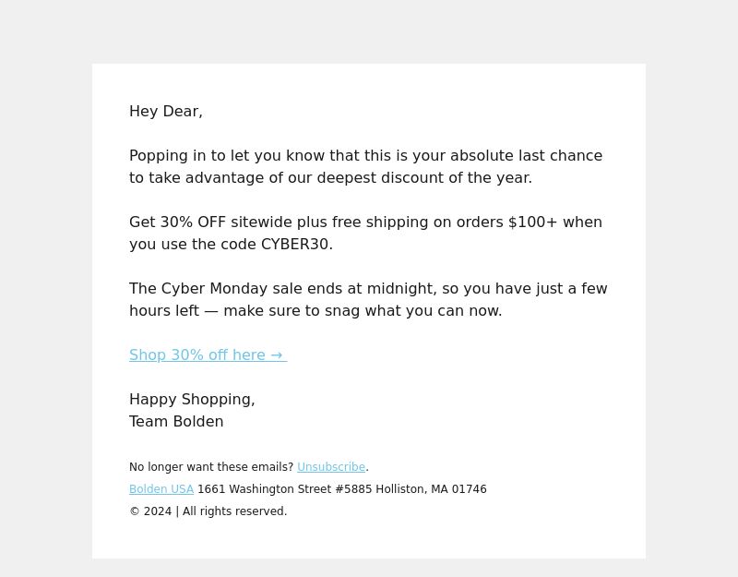738x577 pixels.
Task: Click the CYBER30 promo code text
Action: click(x=294, y=244)
